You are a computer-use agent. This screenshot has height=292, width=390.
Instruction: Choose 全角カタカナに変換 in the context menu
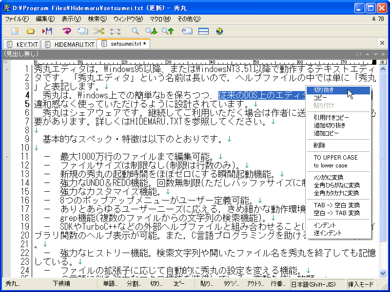click(x=338, y=193)
